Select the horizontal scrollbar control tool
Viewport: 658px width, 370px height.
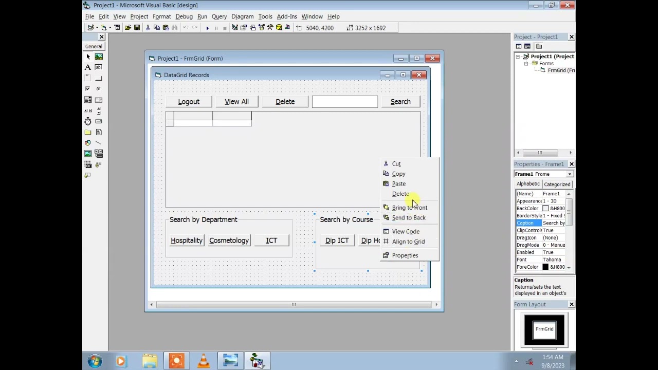pyautogui.click(x=88, y=110)
